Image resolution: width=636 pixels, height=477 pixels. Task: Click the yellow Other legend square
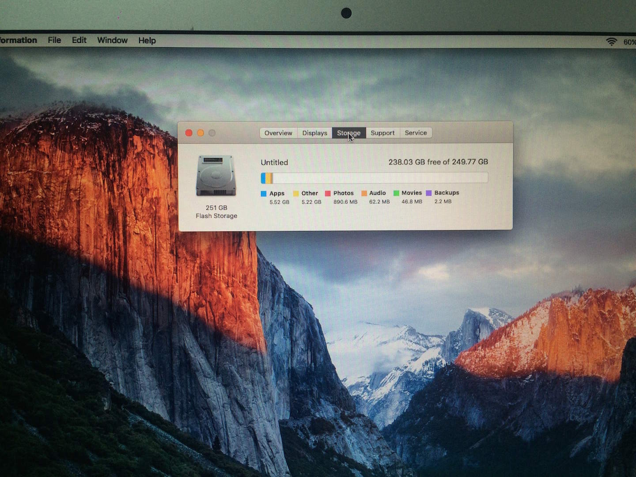[x=296, y=193]
